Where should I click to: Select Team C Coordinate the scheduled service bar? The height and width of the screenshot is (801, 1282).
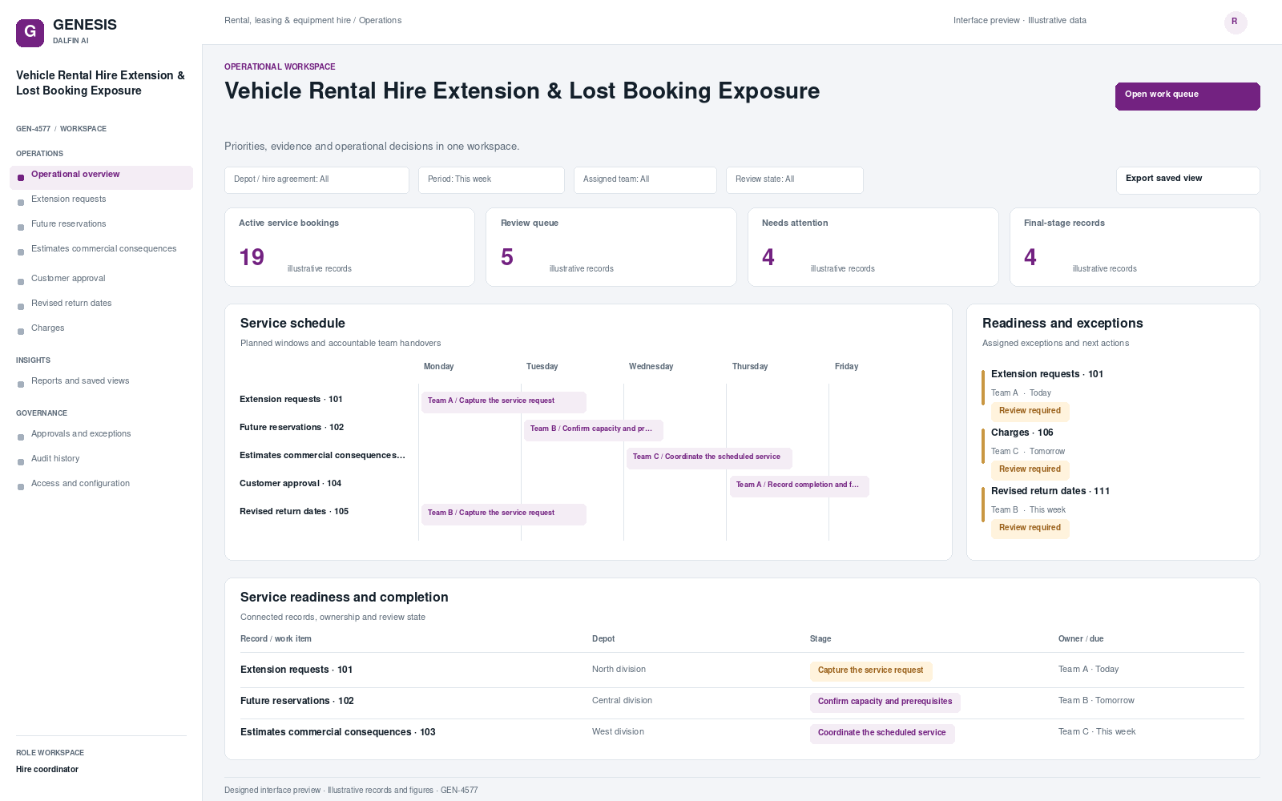click(709, 458)
